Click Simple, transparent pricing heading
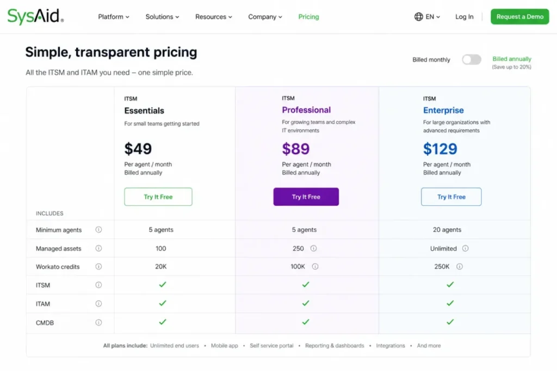Viewport: 557px width, 371px height. (111, 52)
